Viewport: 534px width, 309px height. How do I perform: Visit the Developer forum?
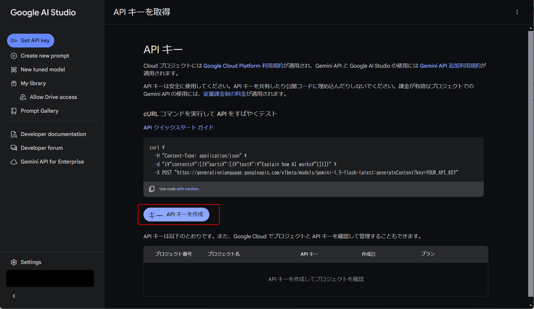(42, 148)
